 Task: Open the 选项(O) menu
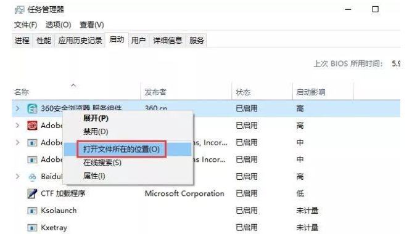point(58,25)
